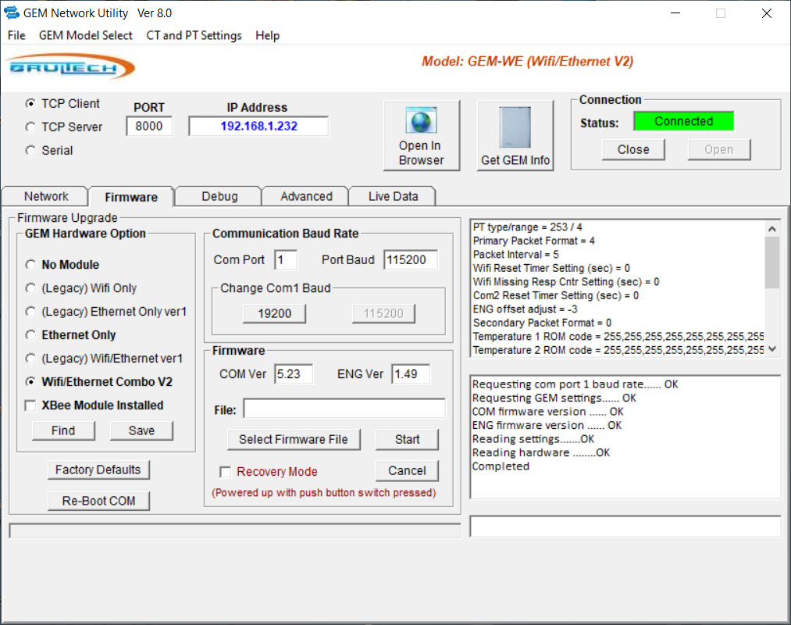Switch to the Network tab
The image size is (791, 625).
46,196
